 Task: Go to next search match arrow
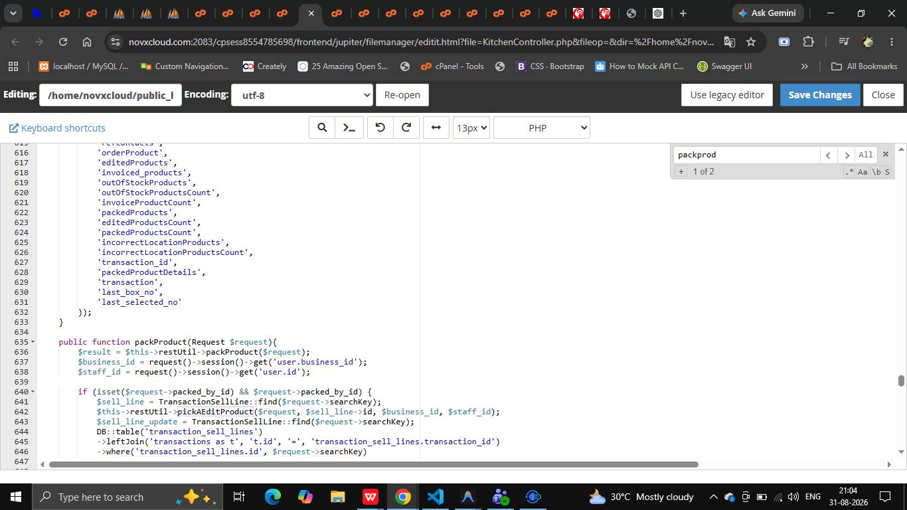coord(846,155)
